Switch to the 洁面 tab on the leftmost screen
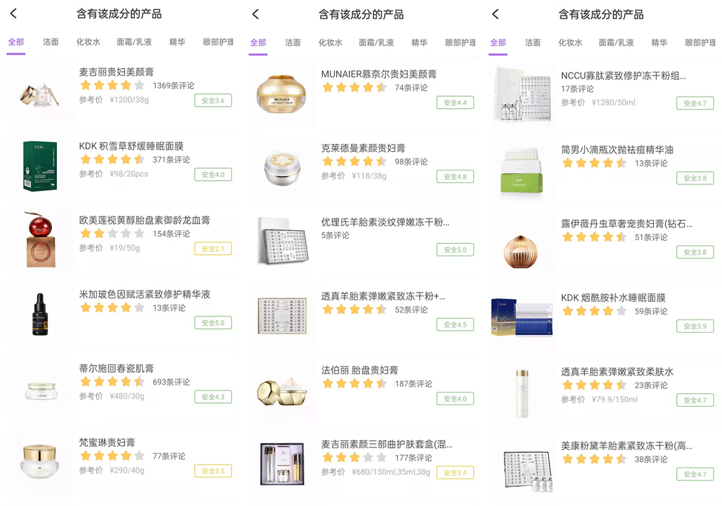The width and height of the screenshot is (722, 506). 50,42
